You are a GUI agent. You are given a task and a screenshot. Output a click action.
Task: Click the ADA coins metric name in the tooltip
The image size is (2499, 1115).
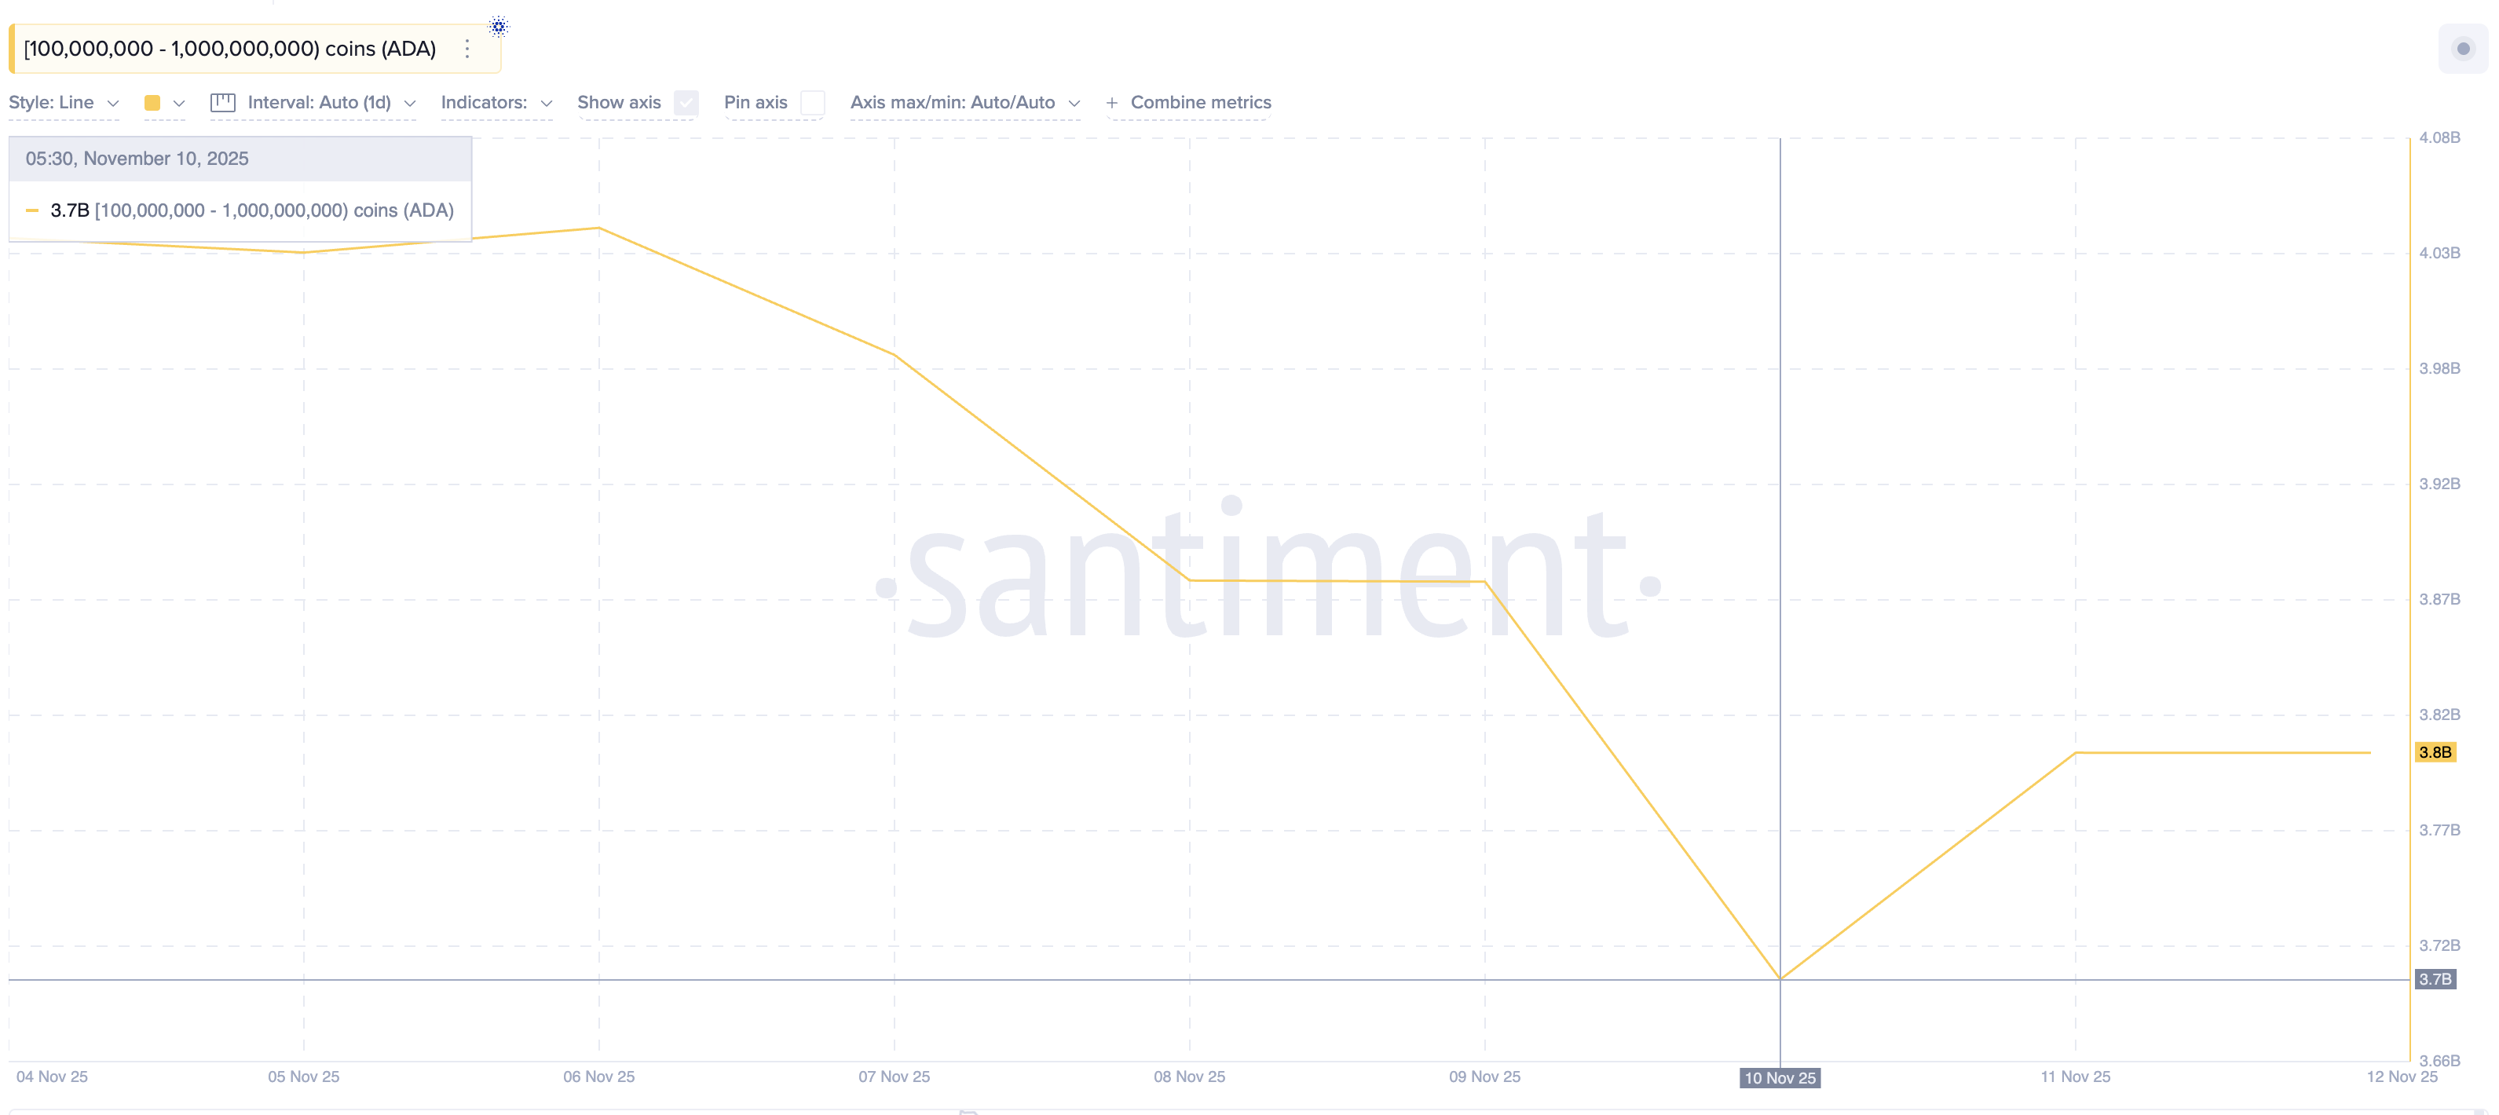275,210
